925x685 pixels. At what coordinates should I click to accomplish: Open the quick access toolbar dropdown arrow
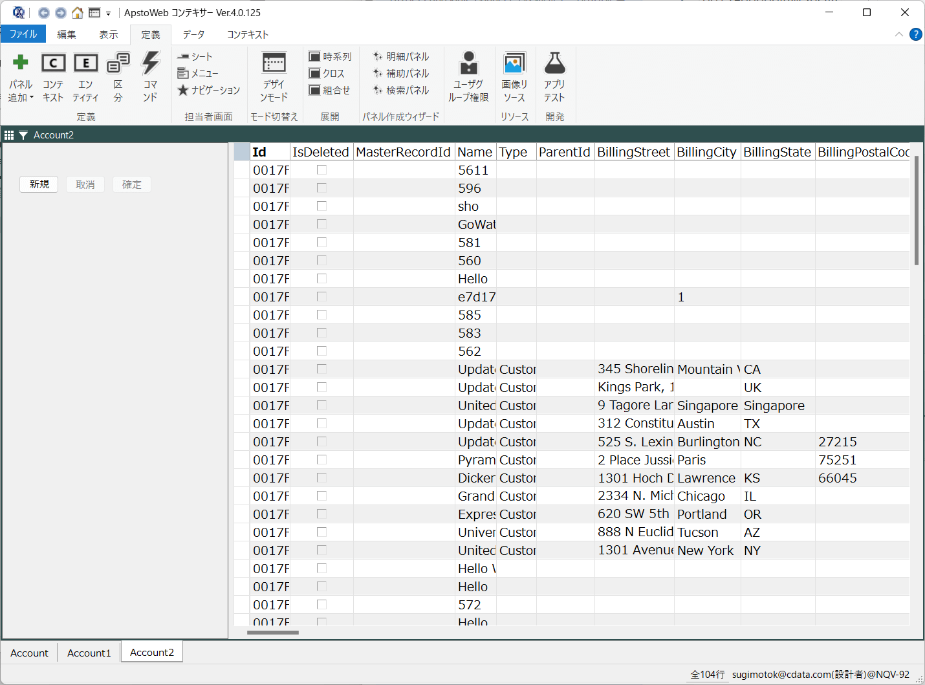tap(108, 14)
